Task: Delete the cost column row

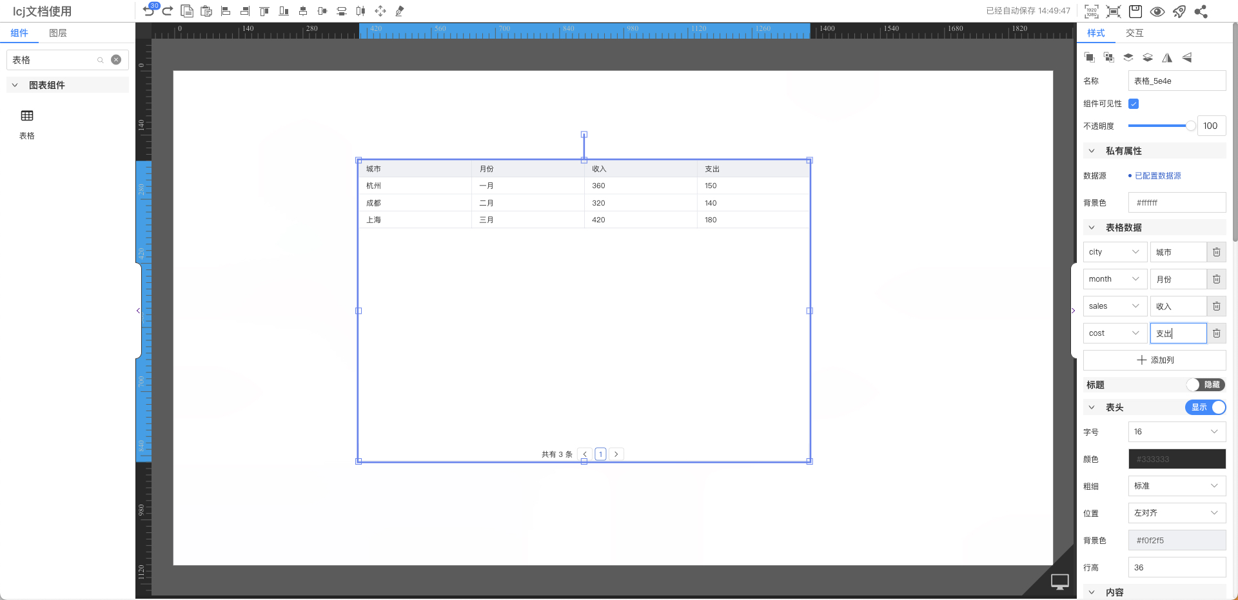Action: (x=1217, y=333)
